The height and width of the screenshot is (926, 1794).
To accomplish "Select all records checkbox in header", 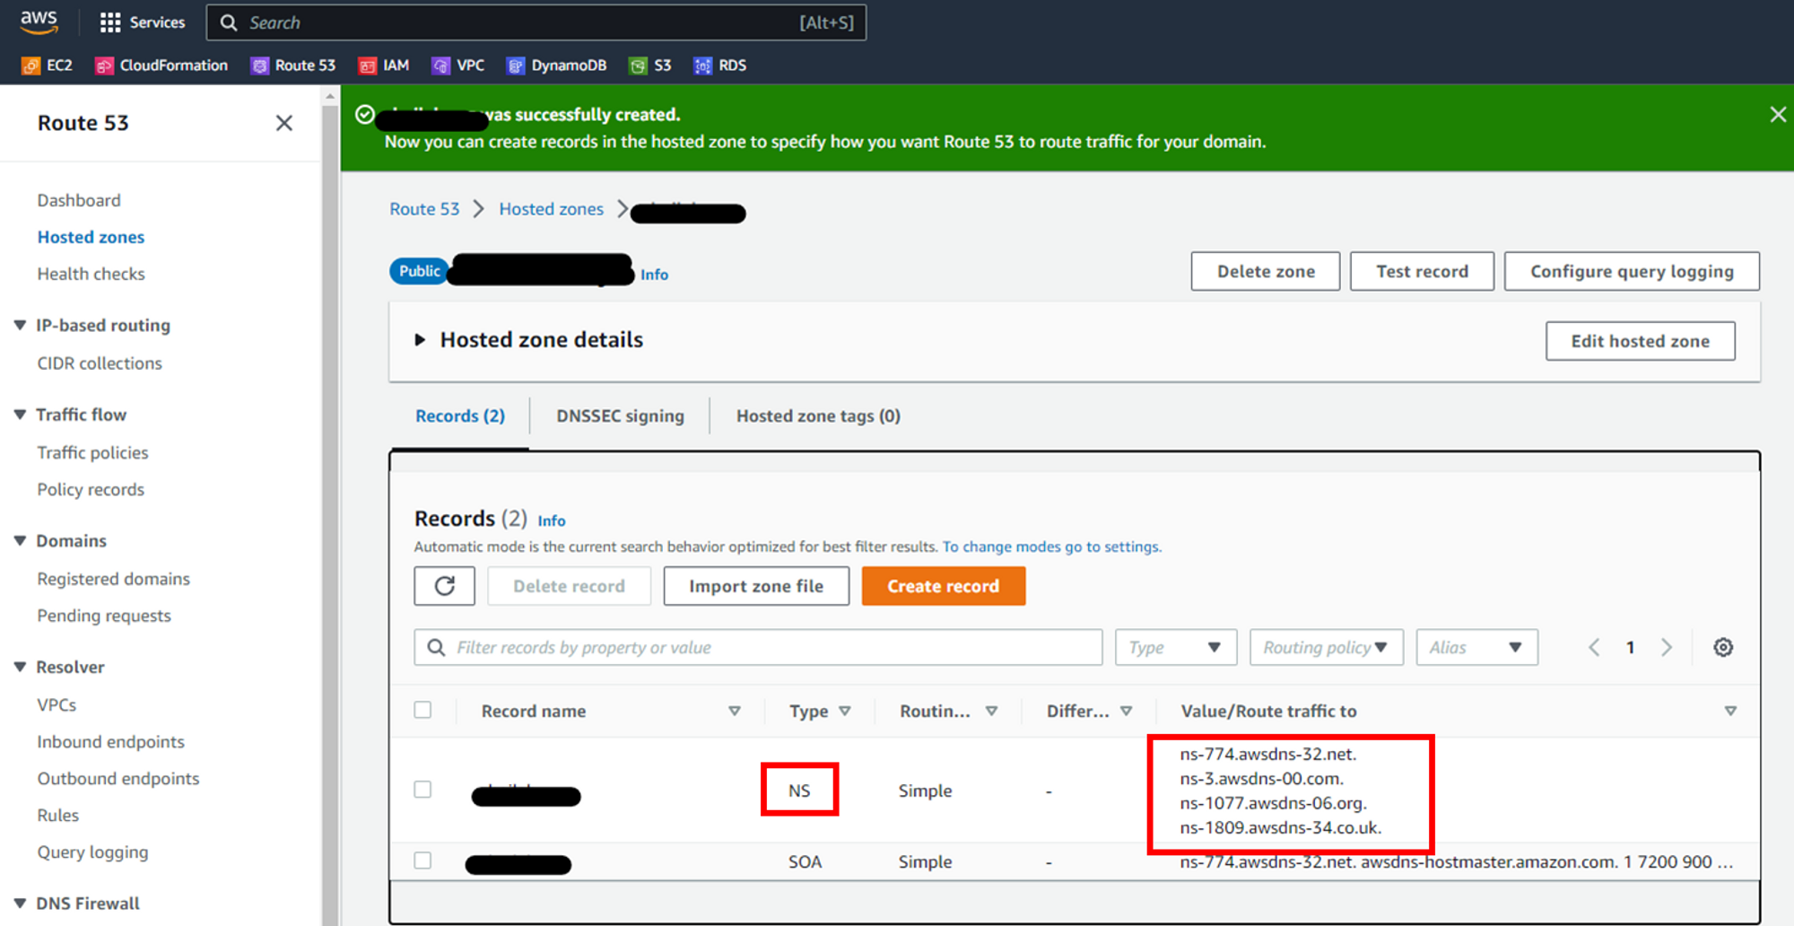I will (422, 710).
